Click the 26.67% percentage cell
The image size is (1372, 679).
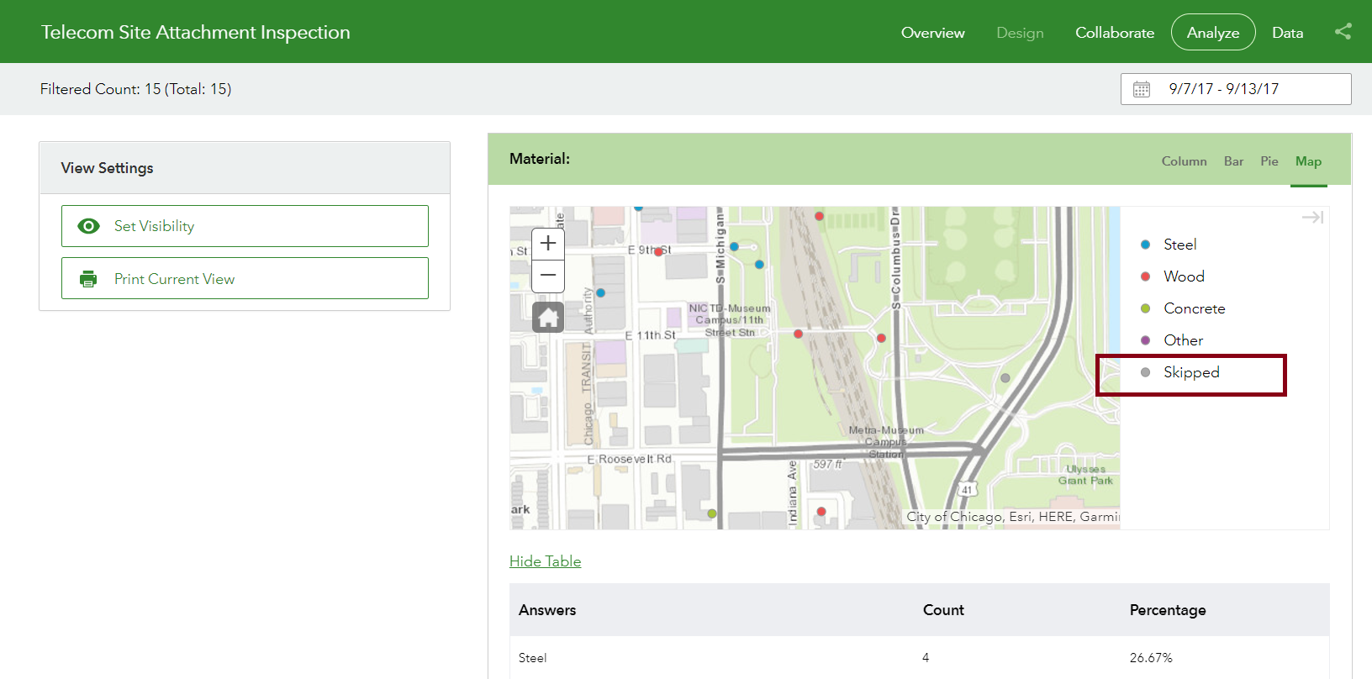[1151, 658]
